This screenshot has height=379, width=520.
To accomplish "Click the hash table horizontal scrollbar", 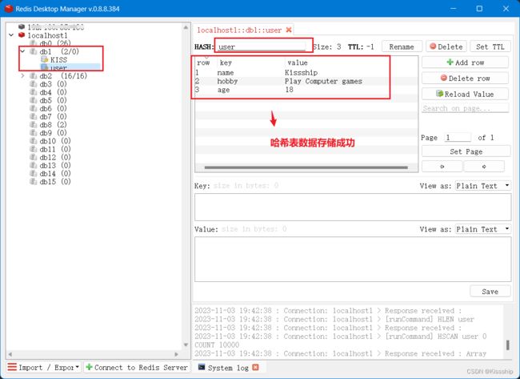I will point(306,167).
